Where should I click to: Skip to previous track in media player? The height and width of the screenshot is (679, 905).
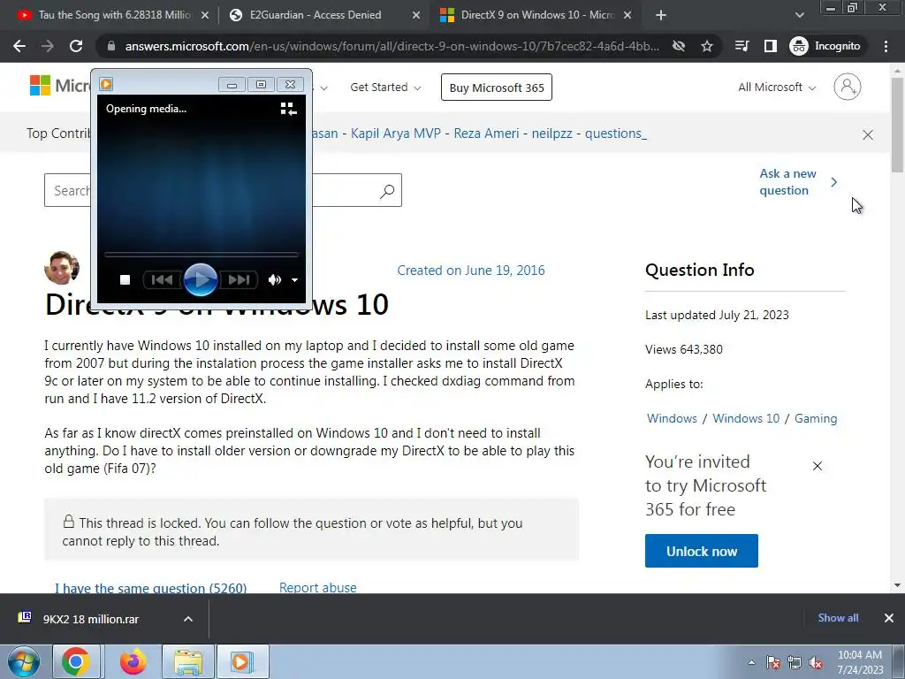coord(163,280)
